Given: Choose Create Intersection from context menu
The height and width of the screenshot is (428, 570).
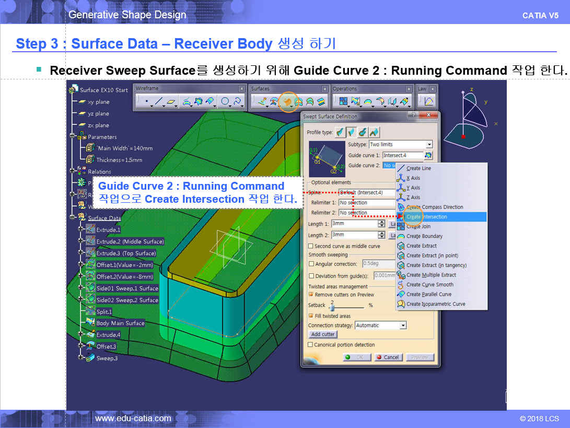Looking at the screenshot, I should coord(427,217).
